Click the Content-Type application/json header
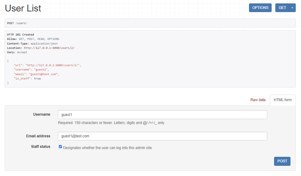The image size is (301, 176). (x=32, y=44)
